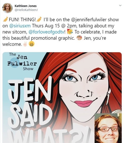Open the promotional graphic image
The width and height of the screenshot is (124, 143).
click(62, 97)
